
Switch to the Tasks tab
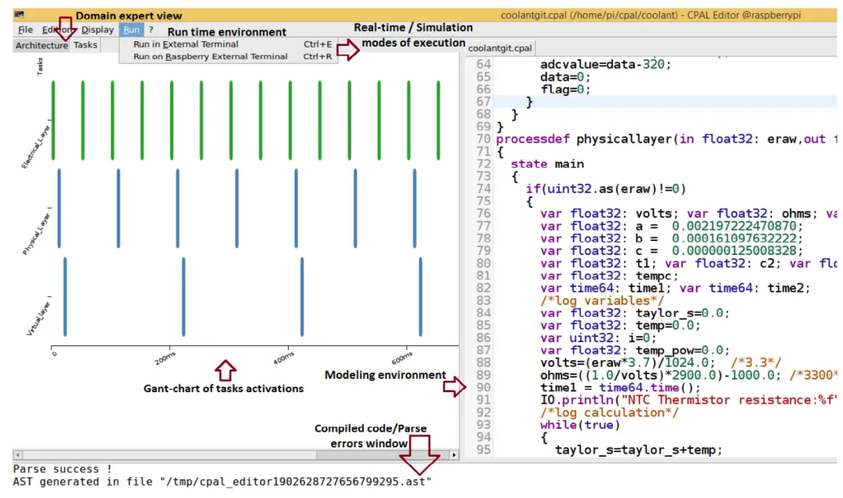pos(85,45)
